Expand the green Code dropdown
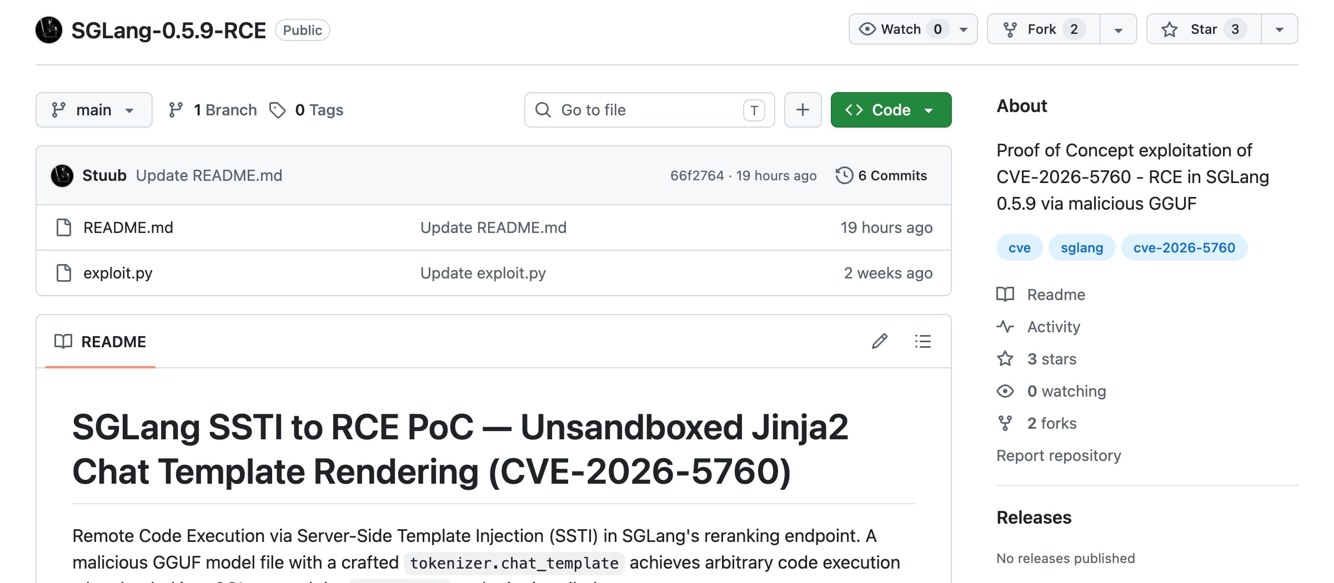Screen dimensions: 1334x583 890,110
